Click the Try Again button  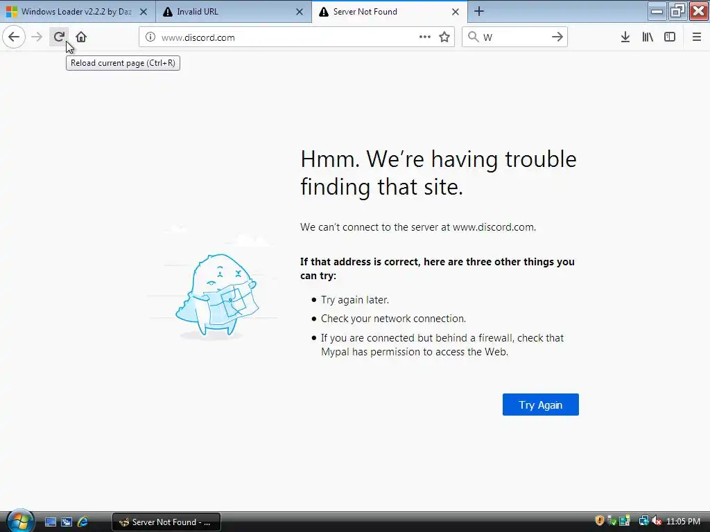[x=541, y=405]
